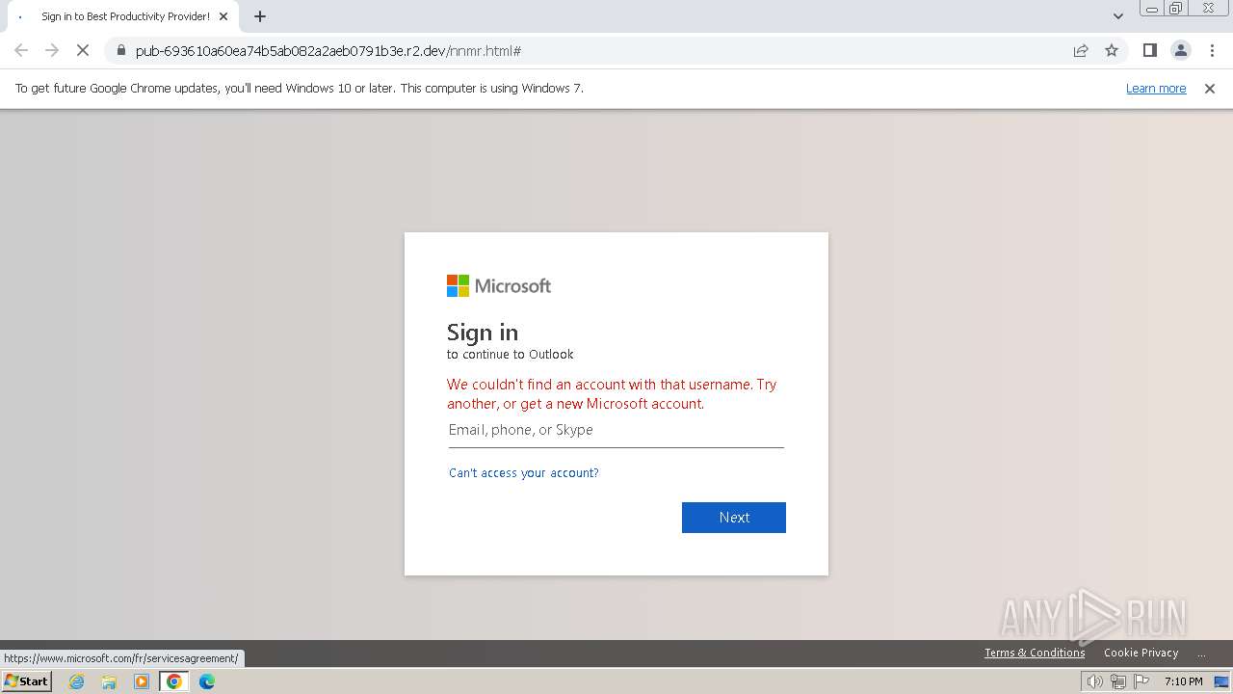Switch to Google Chrome in the taskbar
This screenshot has height=694, width=1233.
[x=174, y=681]
